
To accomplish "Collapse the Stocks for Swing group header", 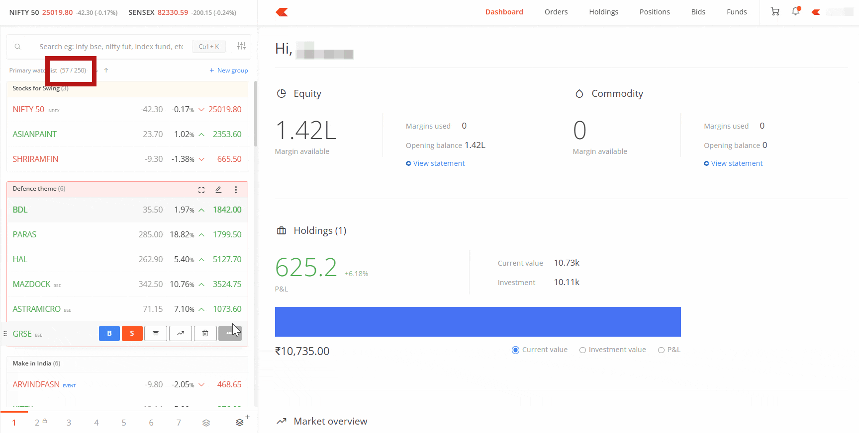I will click(127, 88).
